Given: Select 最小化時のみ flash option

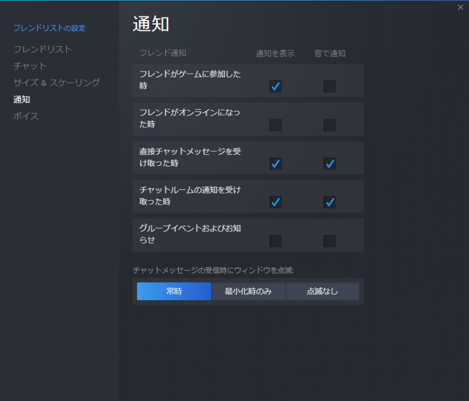Looking at the screenshot, I should click(x=248, y=291).
